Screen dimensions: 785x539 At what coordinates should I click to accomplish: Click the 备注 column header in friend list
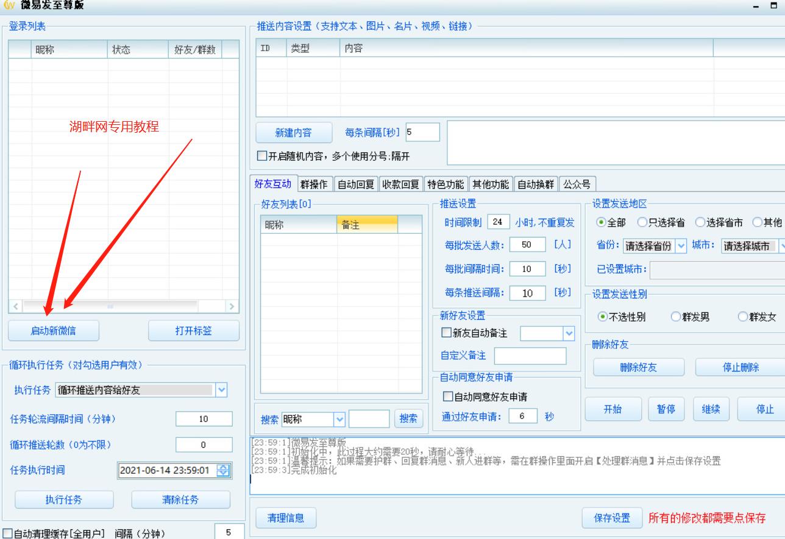point(367,225)
